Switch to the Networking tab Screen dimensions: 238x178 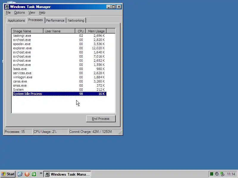point(76,20)
